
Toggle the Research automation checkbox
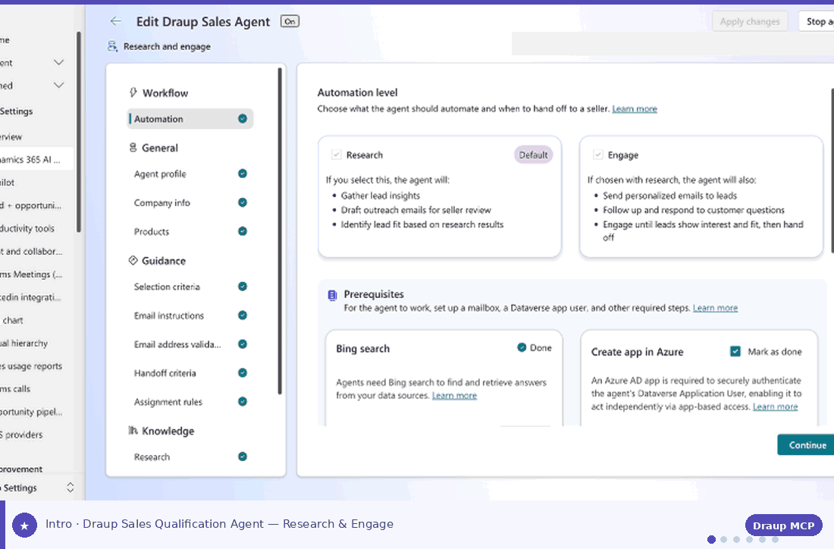[336, 155]
